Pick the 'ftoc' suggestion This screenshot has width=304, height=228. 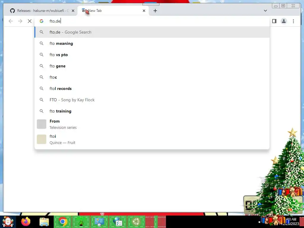(x=152, y=77)
